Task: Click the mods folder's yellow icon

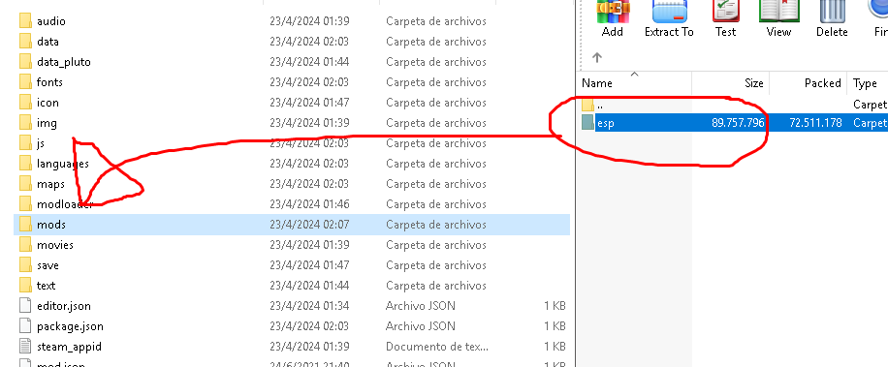Action: [x=25, y=225]
